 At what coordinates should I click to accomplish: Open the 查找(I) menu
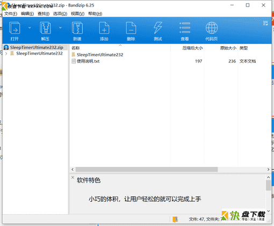(x=44, y=14)
